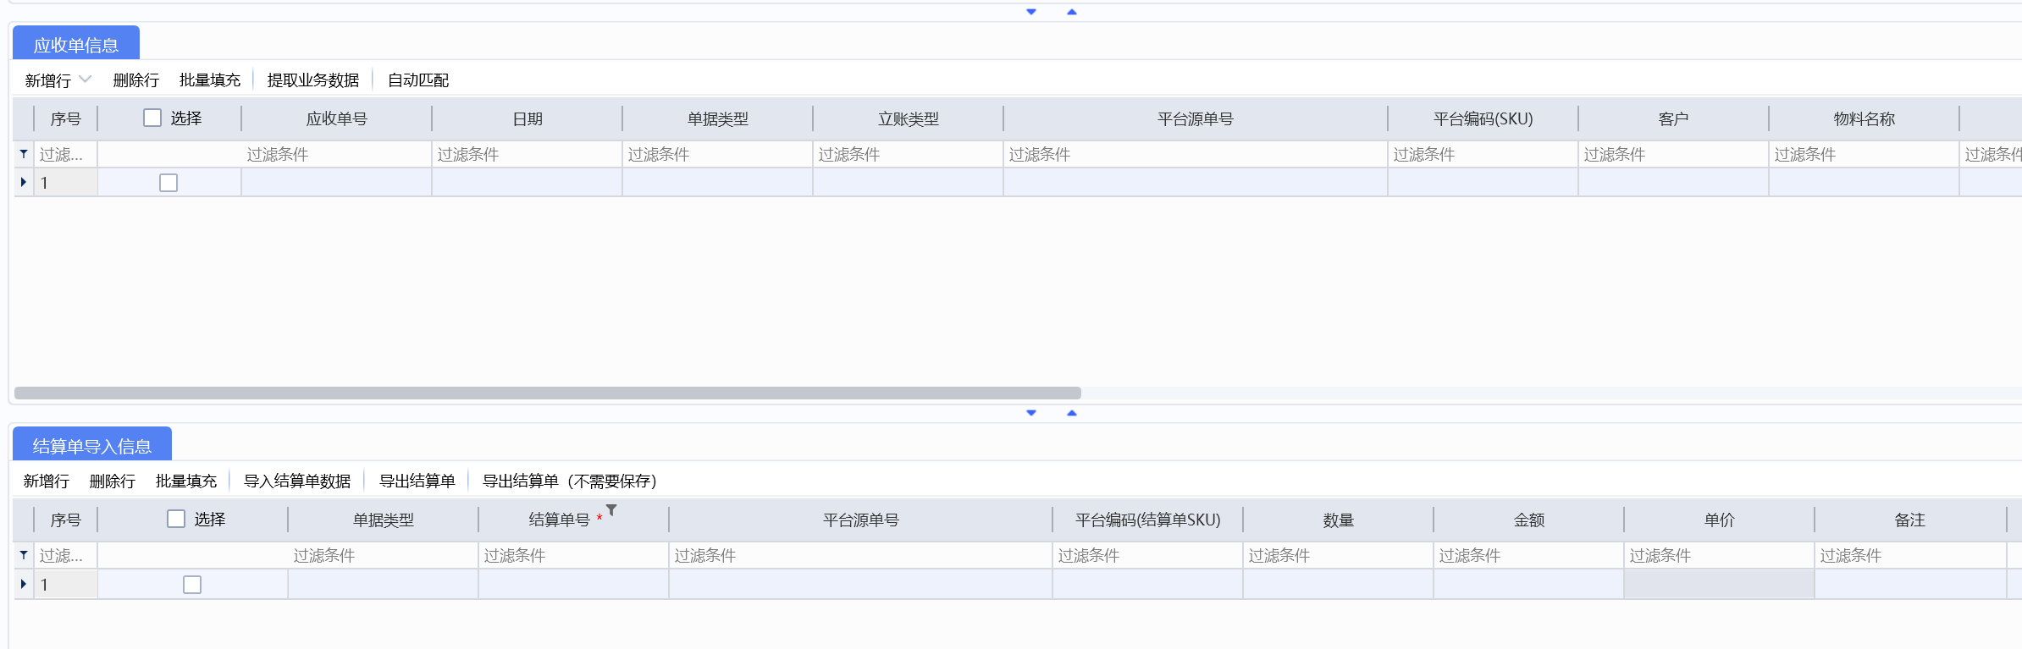The height and width of the screenshot is (649, 2022).
Task: Click 导出结算单（不需要保存） button
Action: coord(569,481)
